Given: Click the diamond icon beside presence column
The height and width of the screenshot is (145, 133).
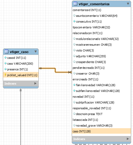Looking at the screenshot, I should pos(5,69).
